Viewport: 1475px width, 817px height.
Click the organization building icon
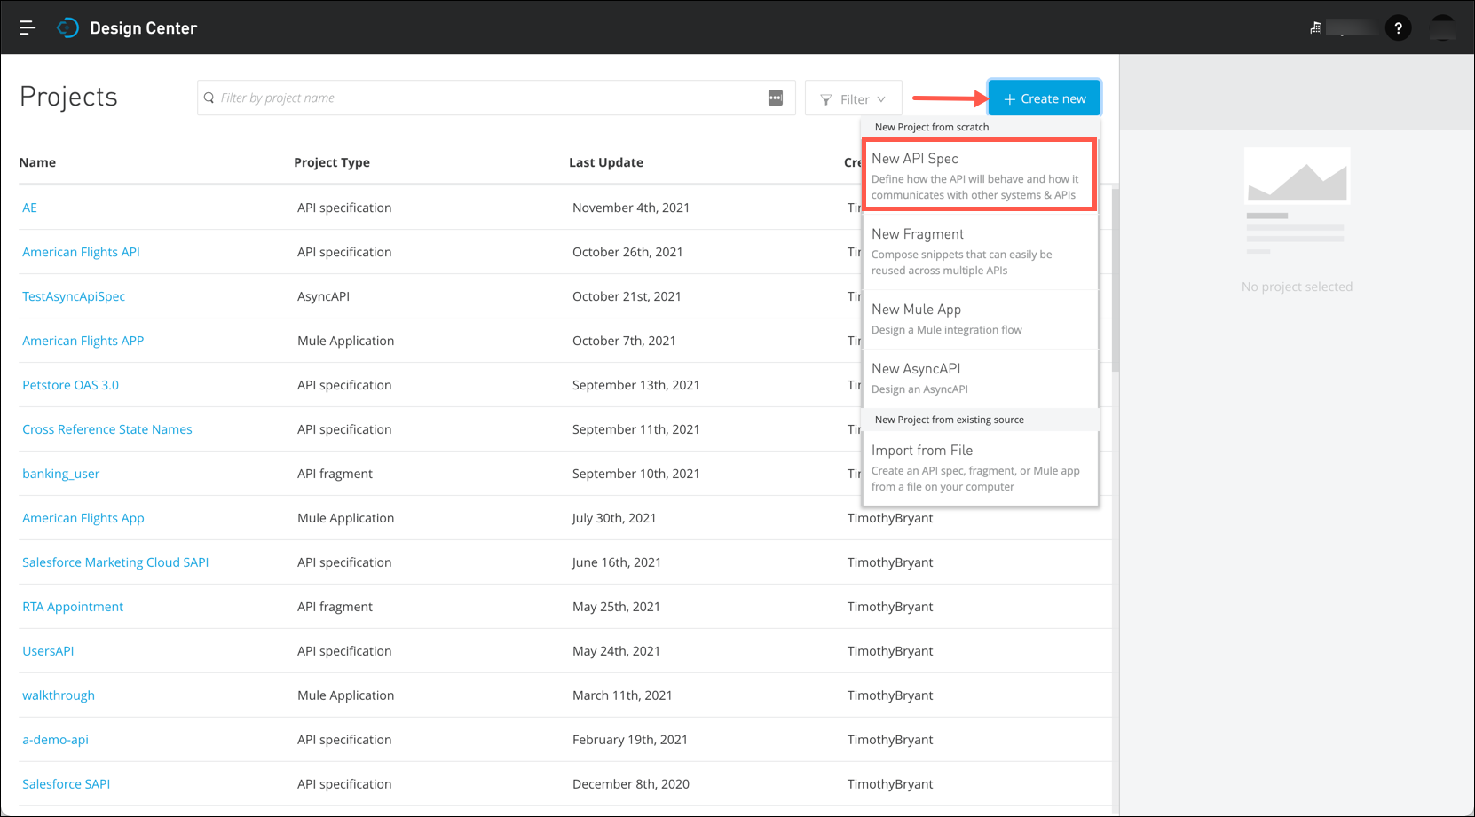[1316, 28]
